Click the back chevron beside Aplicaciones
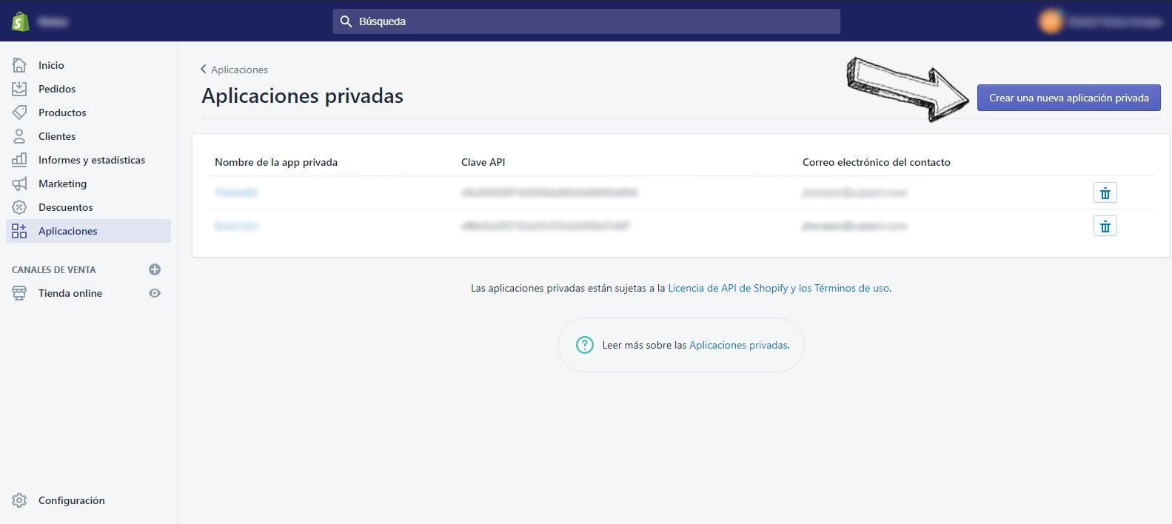This screenshot has height=524, width=1172. [204, 69]
